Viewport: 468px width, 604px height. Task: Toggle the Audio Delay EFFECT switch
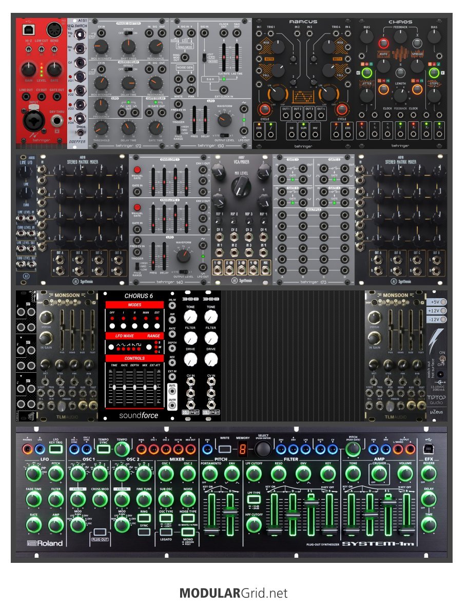coord(128,69)
